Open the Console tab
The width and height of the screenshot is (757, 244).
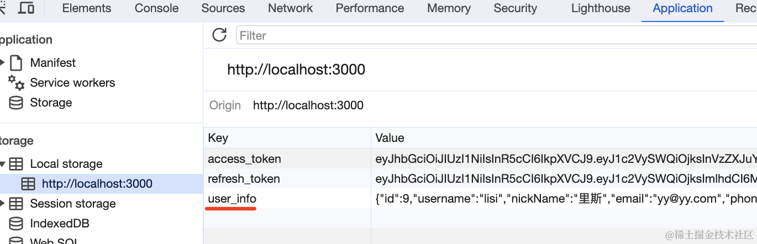156,8
